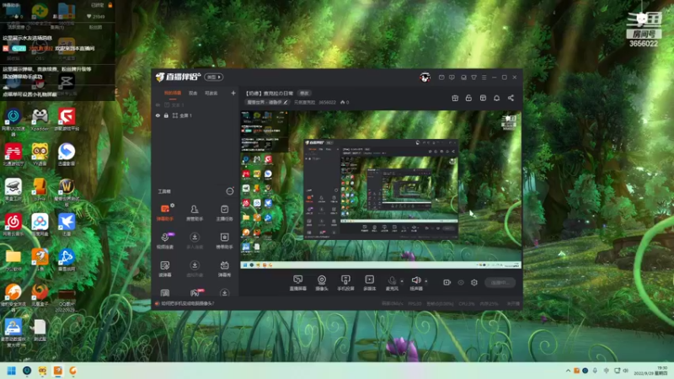The width and height of the screenshot is (674, 379).
Task: Click the mail icon in title bar
Action: 441,77
